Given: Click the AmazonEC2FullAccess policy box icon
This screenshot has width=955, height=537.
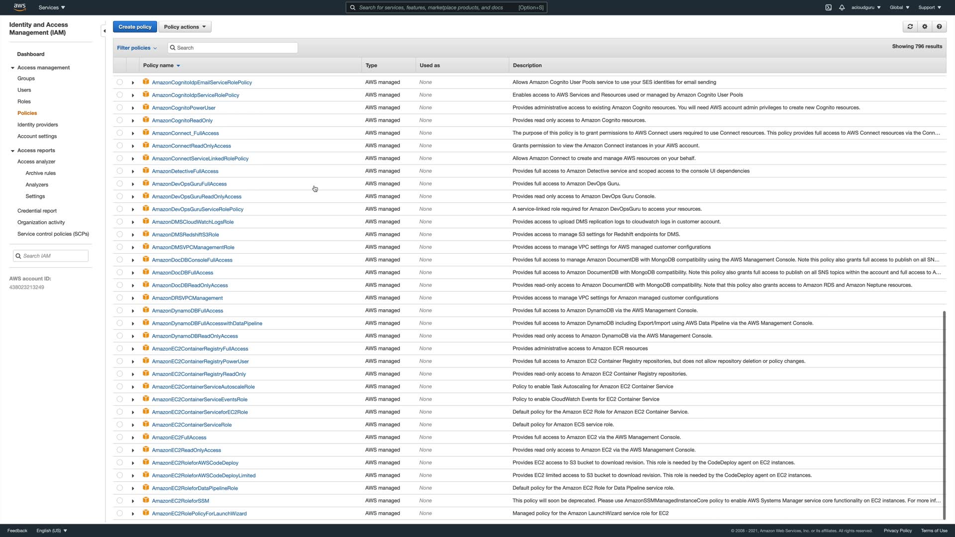Looking at the screenshot, I should [146, 437].
